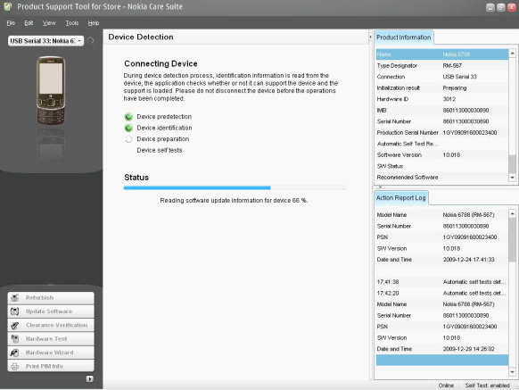Click the Update Software button
The image size is (519, 390).
tap(51, 311)
